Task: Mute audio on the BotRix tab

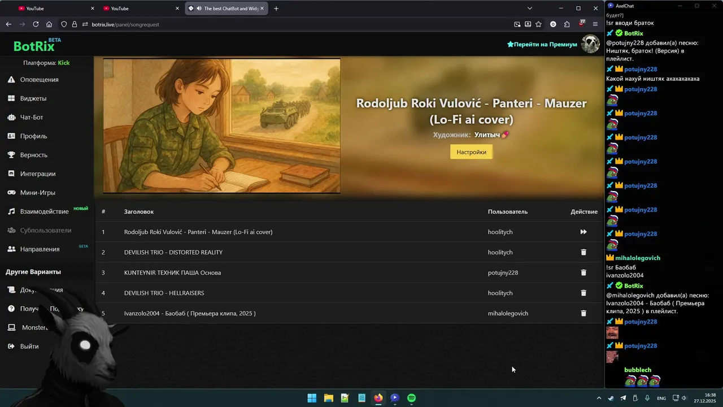Action: tap(199, 8)
